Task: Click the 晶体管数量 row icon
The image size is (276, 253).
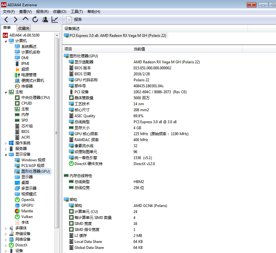Action: pyautogui.click(x=71, y=98)
